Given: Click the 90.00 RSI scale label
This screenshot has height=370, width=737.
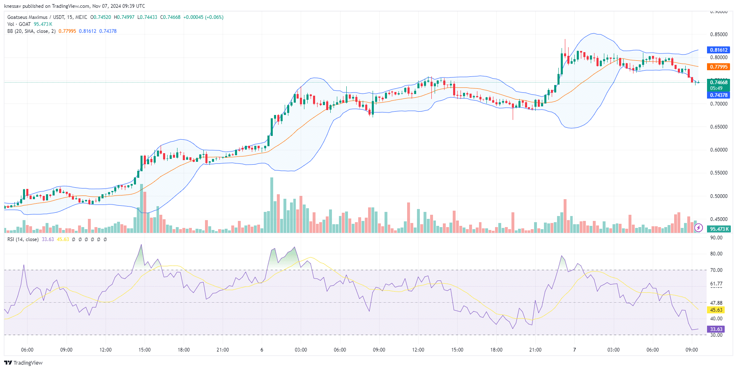Looking at the screenshot, I should tap(716, 238).
